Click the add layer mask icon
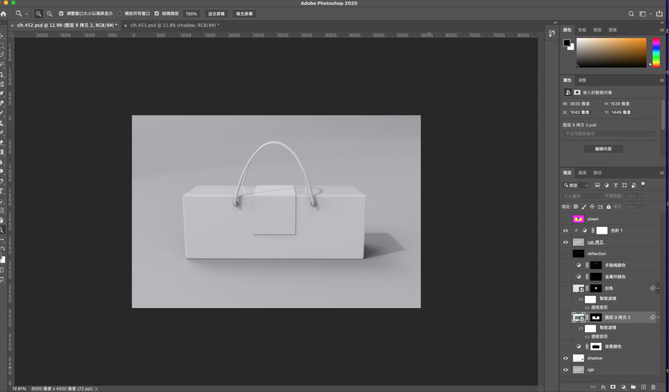This screenshot has height=392, width=669. pos(613,387)
